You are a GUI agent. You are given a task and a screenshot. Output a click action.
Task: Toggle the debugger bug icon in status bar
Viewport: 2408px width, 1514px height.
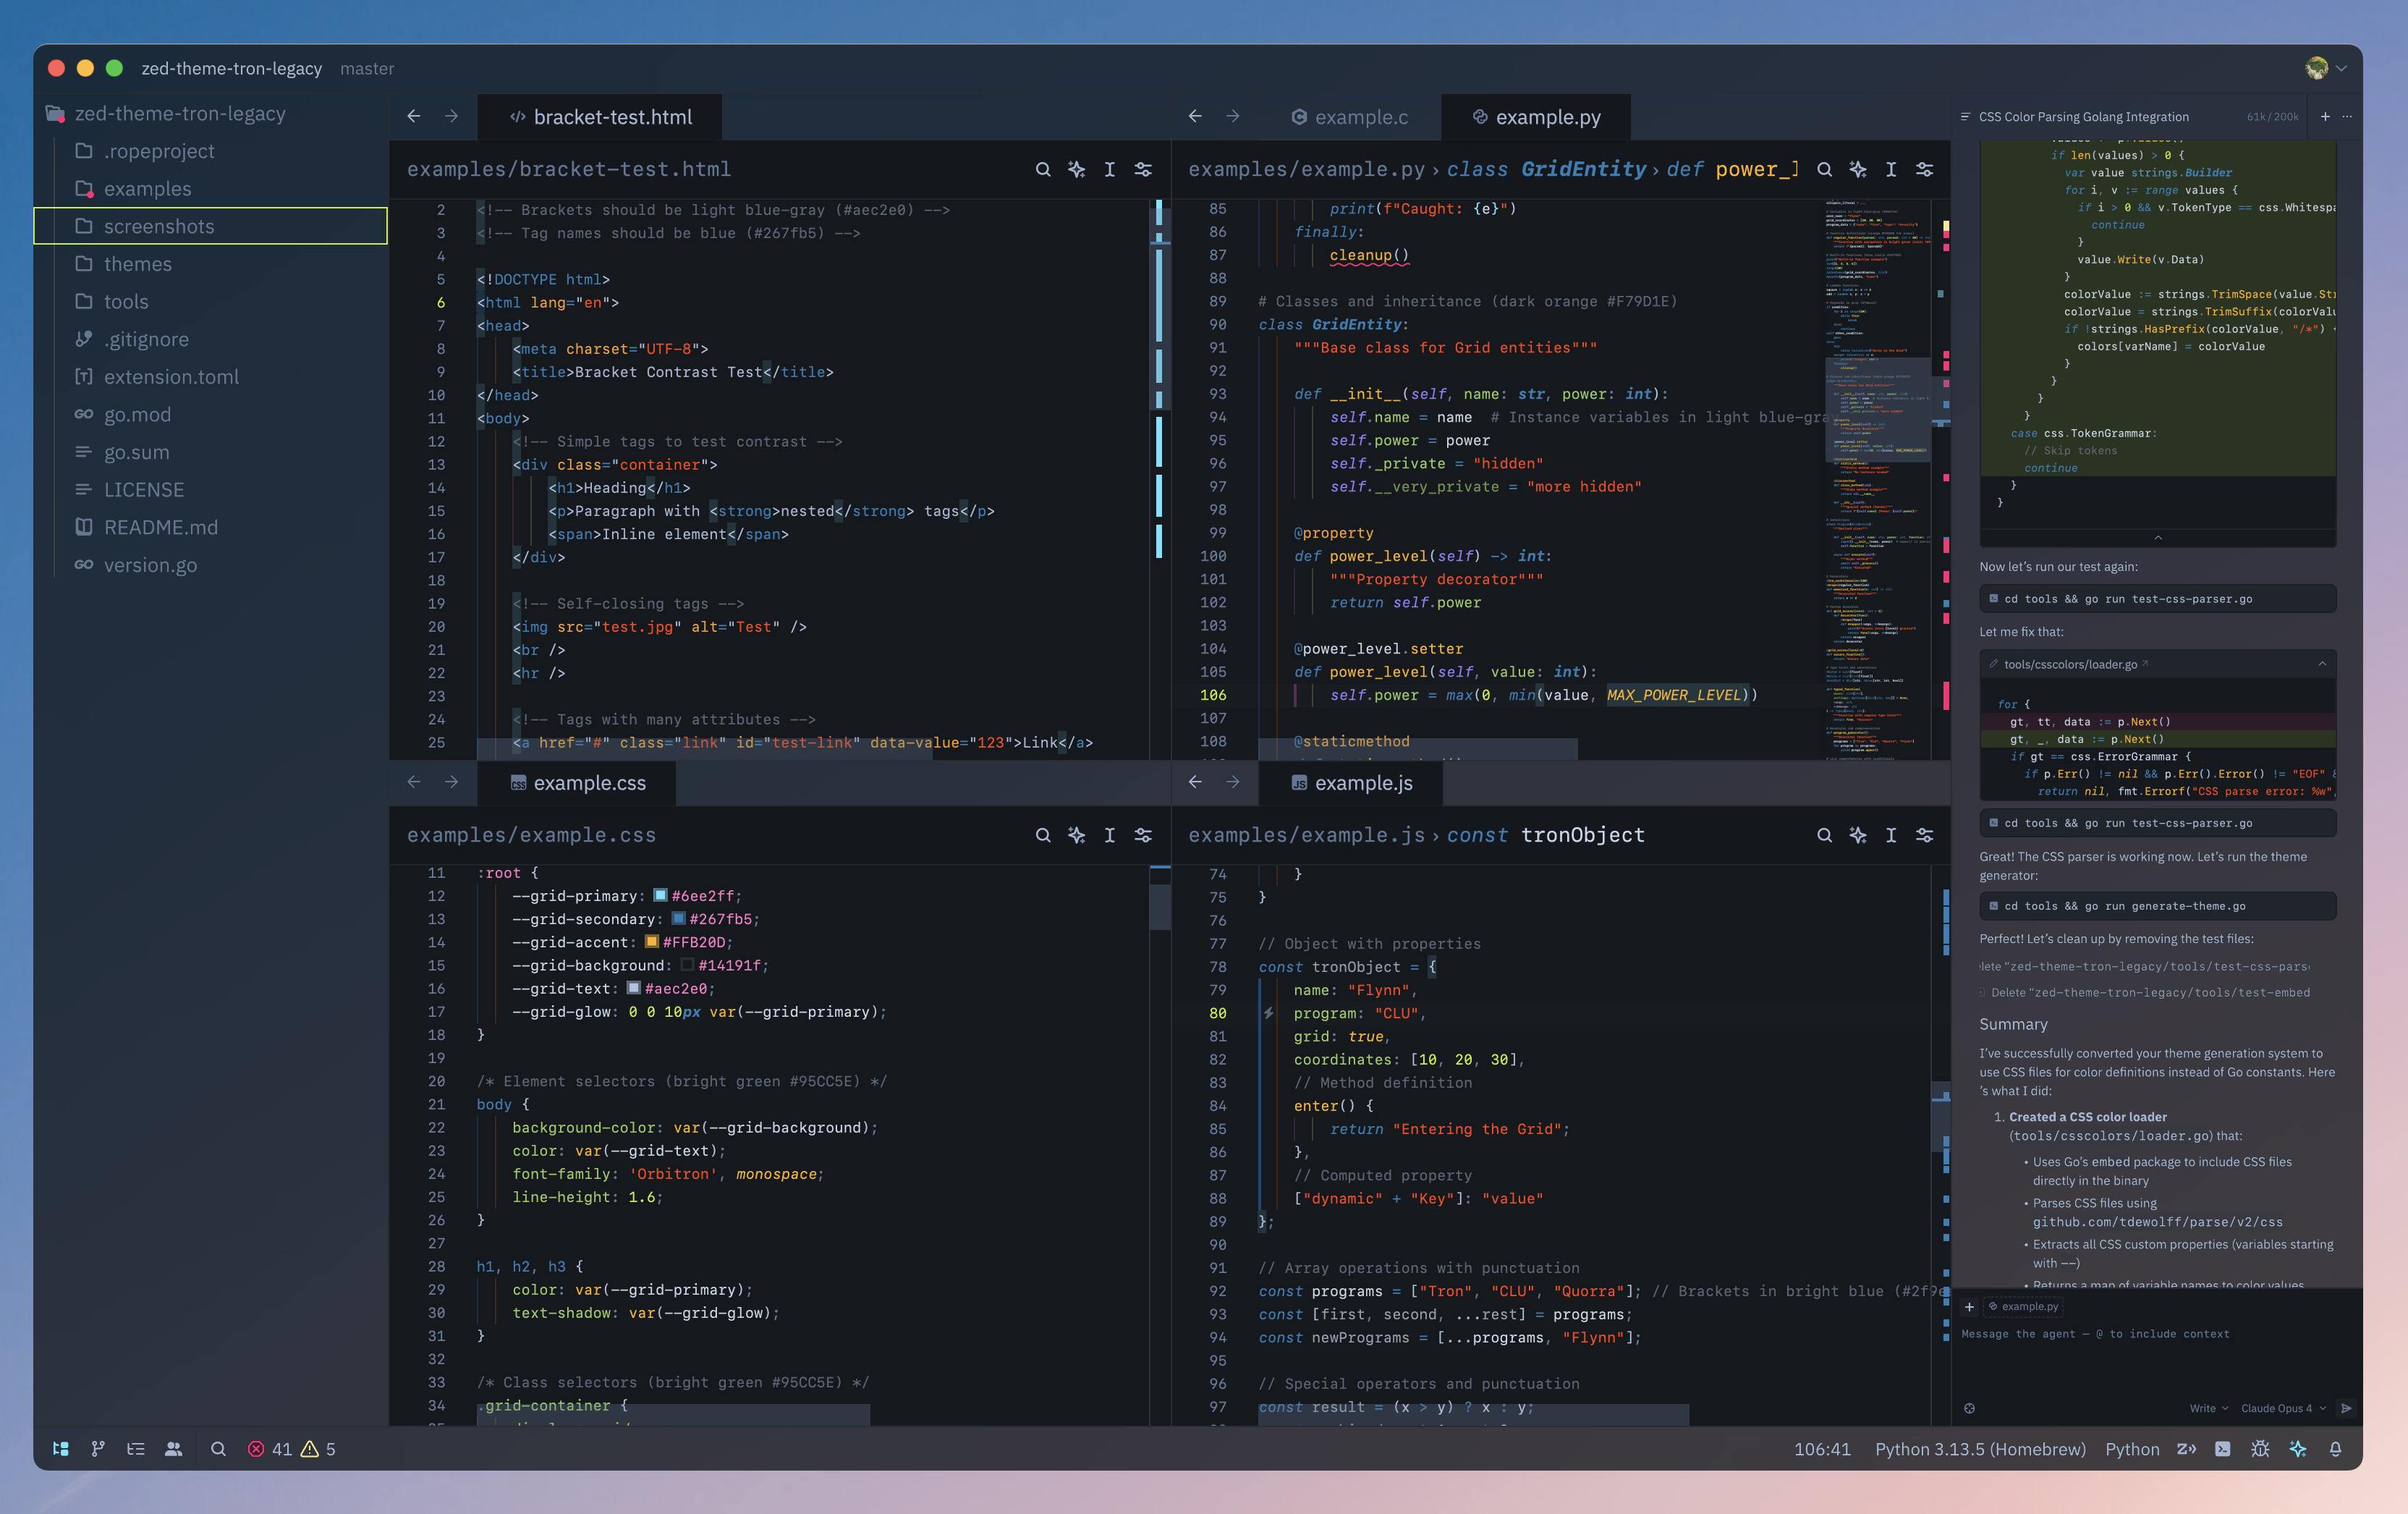pos(2260,1448)
